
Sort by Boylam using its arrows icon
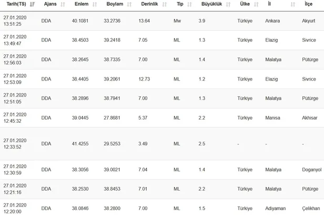point(131,4)
